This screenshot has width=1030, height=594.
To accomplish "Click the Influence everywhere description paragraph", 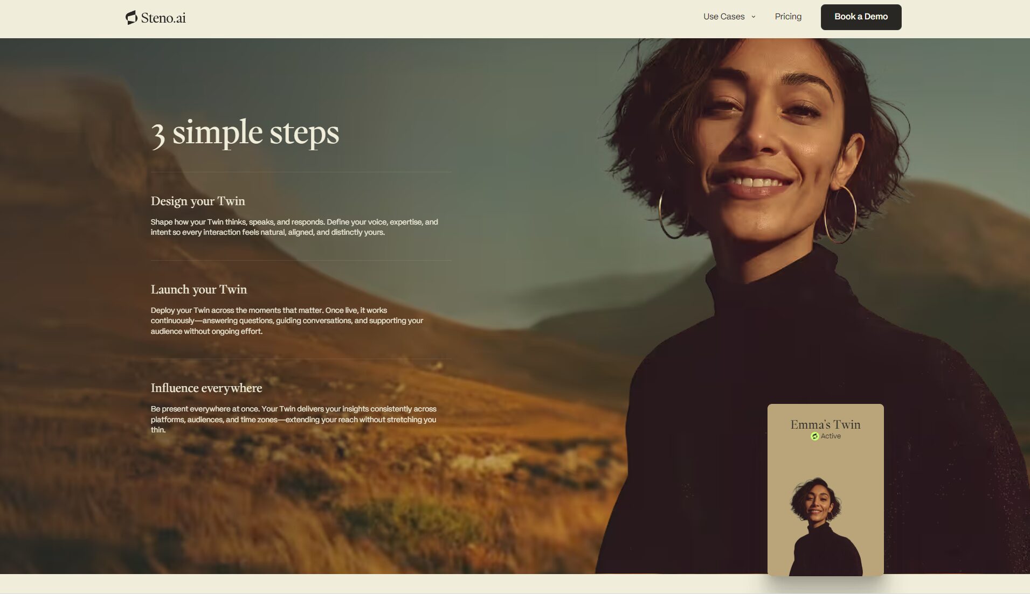I will pyautogui.click(x=294, y=420).
